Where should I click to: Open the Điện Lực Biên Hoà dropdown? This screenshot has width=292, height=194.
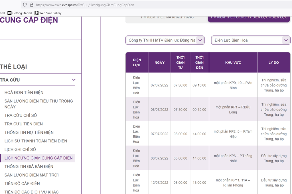pos(251,40)
